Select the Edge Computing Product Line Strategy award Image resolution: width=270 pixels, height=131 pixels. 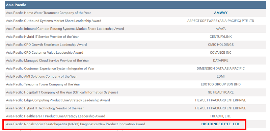(58, 100)
